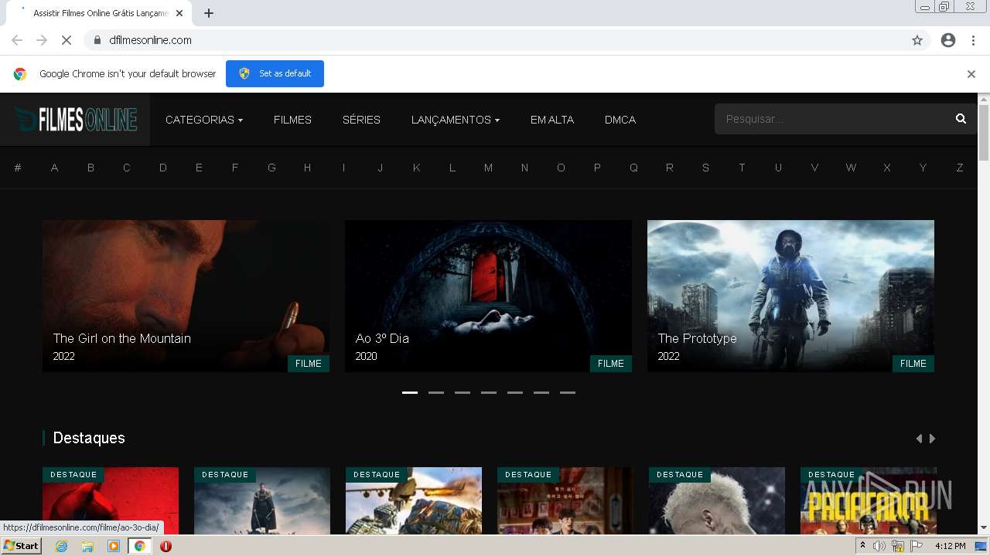The image size is (990, 556).
Task: Click the Destaques section heading
Action: tap(89, 438)
